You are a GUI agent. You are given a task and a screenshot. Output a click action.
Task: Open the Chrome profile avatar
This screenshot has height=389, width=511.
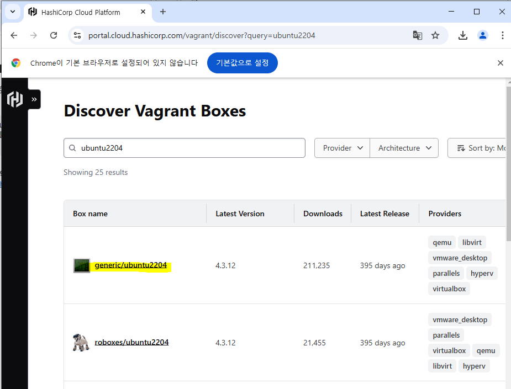pyautogui.click(x=483, y=35)
